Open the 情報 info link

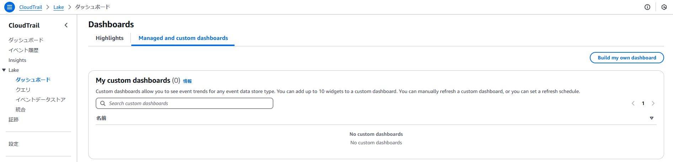click(187, 81)
